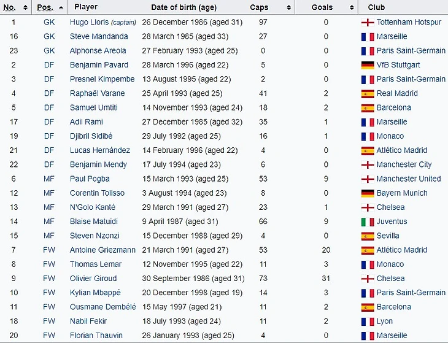
Task: Click England flag next to Manchester United
Action: (x=368, y=179)
